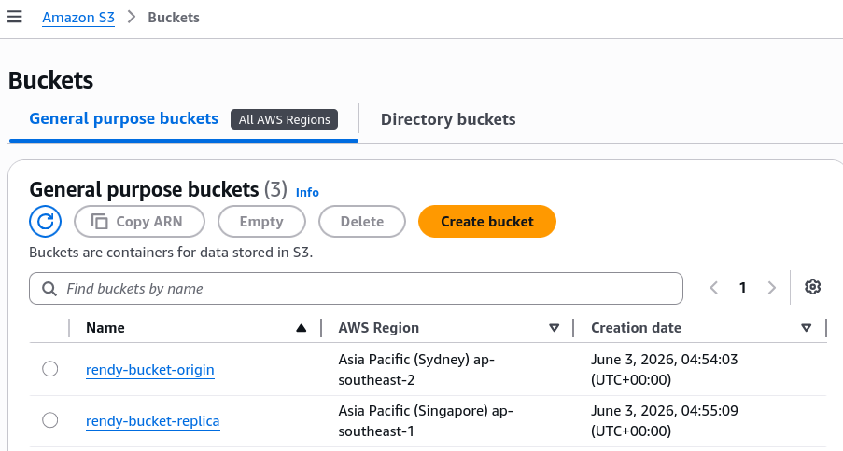
Task: Click Amazon S3 breadcrumb link
Action: click(x=78, y=18)
